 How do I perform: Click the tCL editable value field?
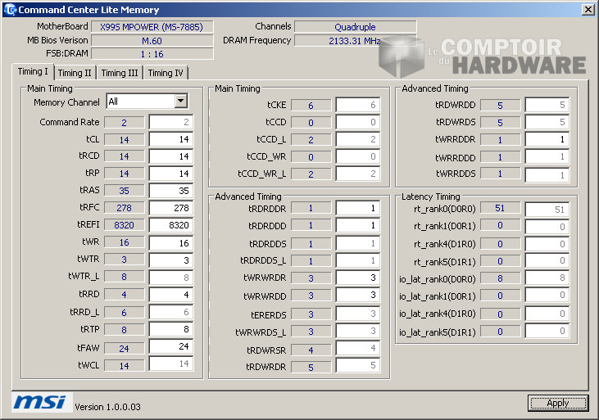coord(171,140)
